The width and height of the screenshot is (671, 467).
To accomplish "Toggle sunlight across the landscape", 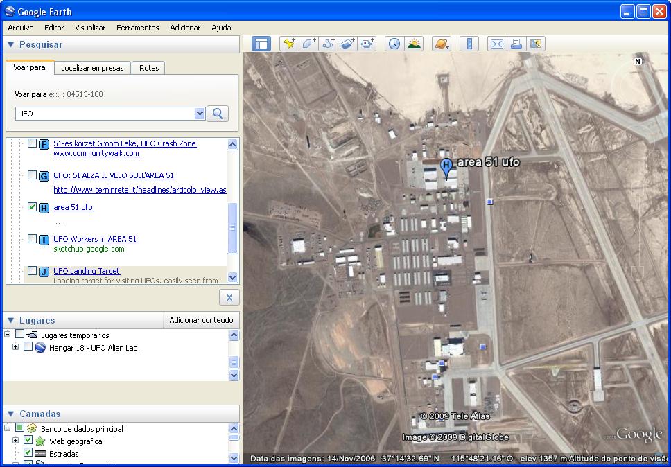I will [415, 44].
